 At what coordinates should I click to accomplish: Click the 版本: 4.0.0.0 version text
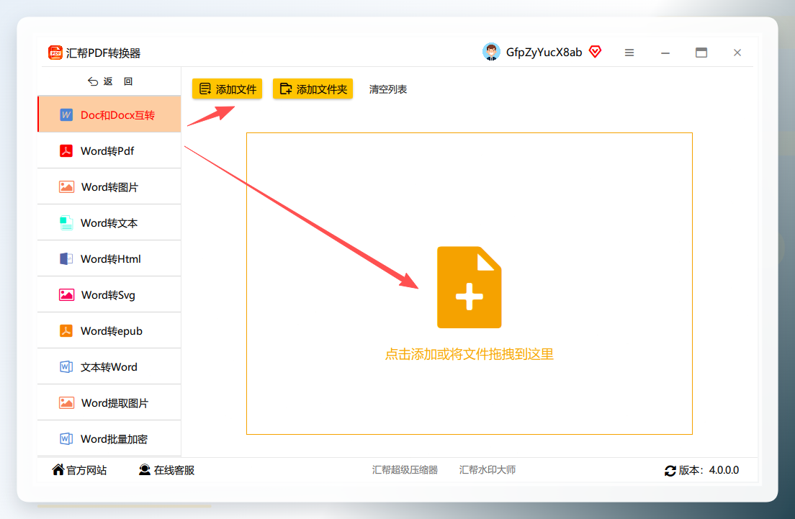click(709, 470)
